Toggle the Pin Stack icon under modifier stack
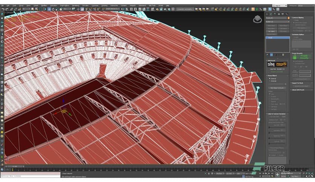The width and height of the screenshot is (315, 182). 267,55
